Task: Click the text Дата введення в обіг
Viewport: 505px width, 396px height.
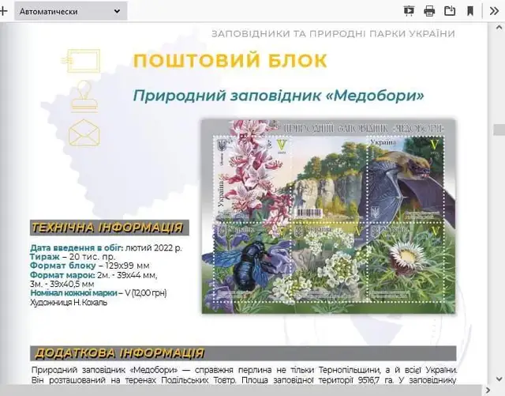Action: coord(77,248)
